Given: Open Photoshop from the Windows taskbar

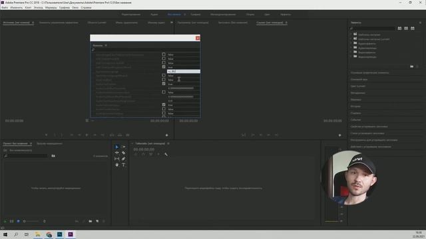Looking at the screenshot, I should pyautogui.click(x=59, y=234).
